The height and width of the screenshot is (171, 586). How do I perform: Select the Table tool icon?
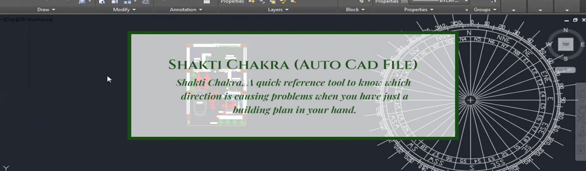[x=207, y=2]
